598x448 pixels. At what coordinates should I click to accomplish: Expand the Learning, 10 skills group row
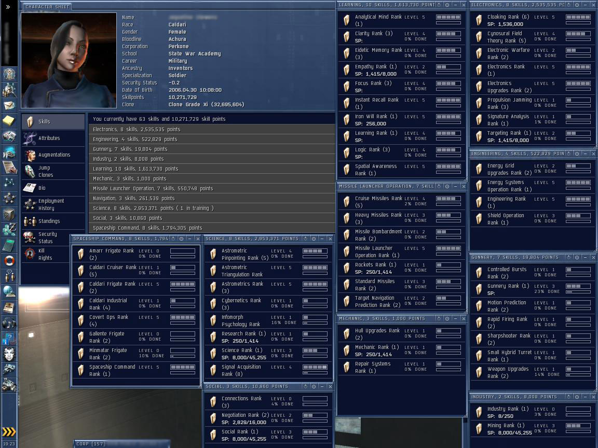tap(212, 169)
